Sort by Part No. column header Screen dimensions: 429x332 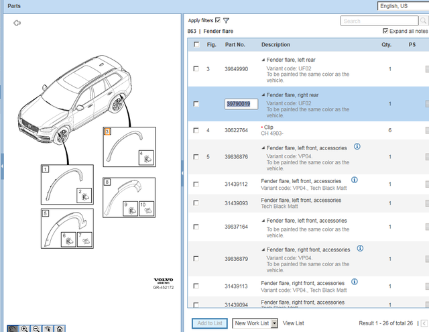point(235,45)
